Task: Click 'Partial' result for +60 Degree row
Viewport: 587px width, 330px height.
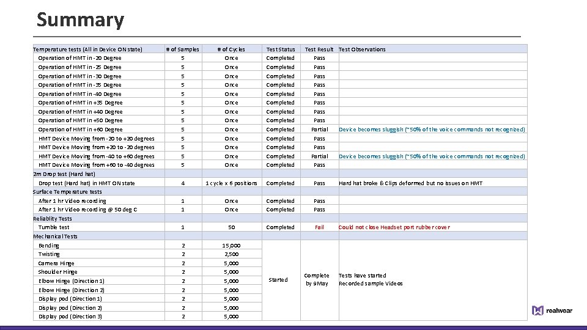Action: coord(319,129)
